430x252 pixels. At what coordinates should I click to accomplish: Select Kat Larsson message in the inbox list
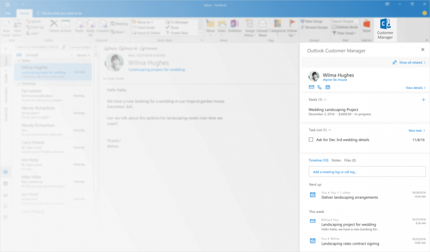(53, 96)
